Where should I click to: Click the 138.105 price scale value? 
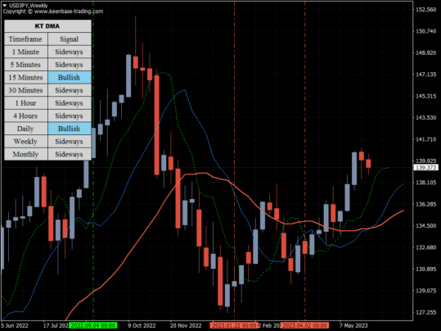(425, 183)
